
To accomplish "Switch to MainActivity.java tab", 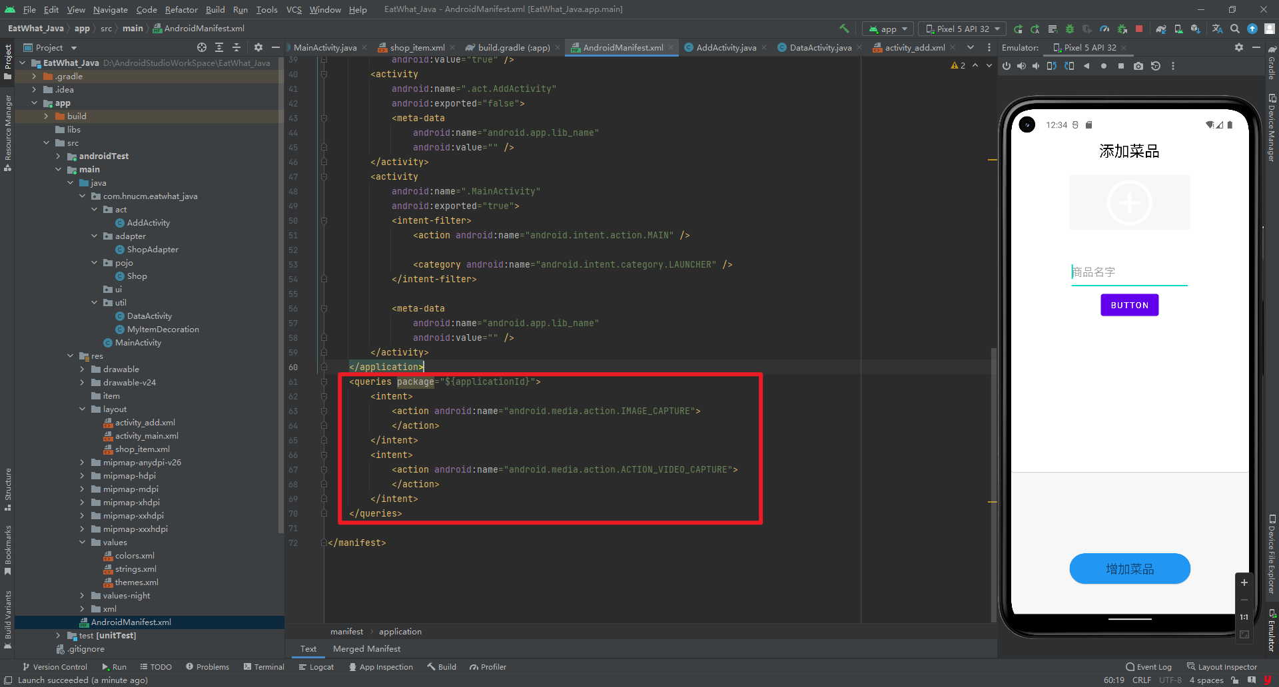I will 325,47.
